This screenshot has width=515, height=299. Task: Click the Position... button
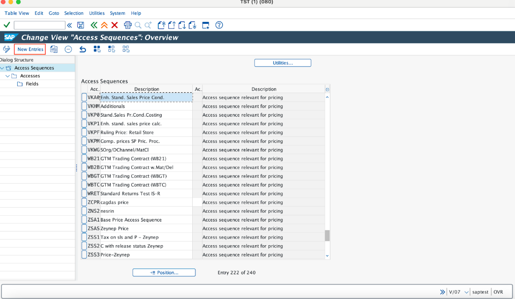(x=164, y=272)
